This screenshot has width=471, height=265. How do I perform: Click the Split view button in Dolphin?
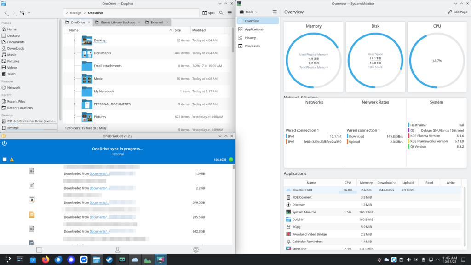[x=208, y=13]
